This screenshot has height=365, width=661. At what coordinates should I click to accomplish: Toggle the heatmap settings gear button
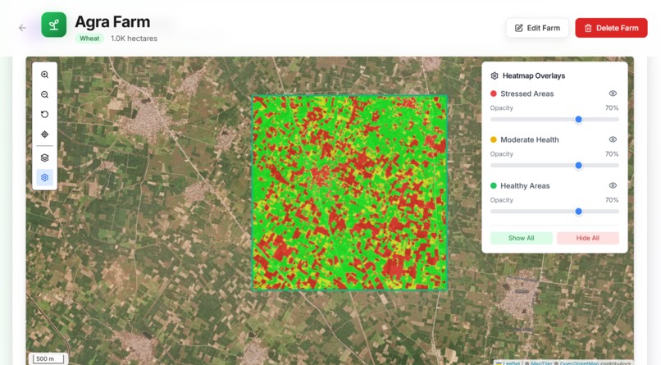(44, 177)
